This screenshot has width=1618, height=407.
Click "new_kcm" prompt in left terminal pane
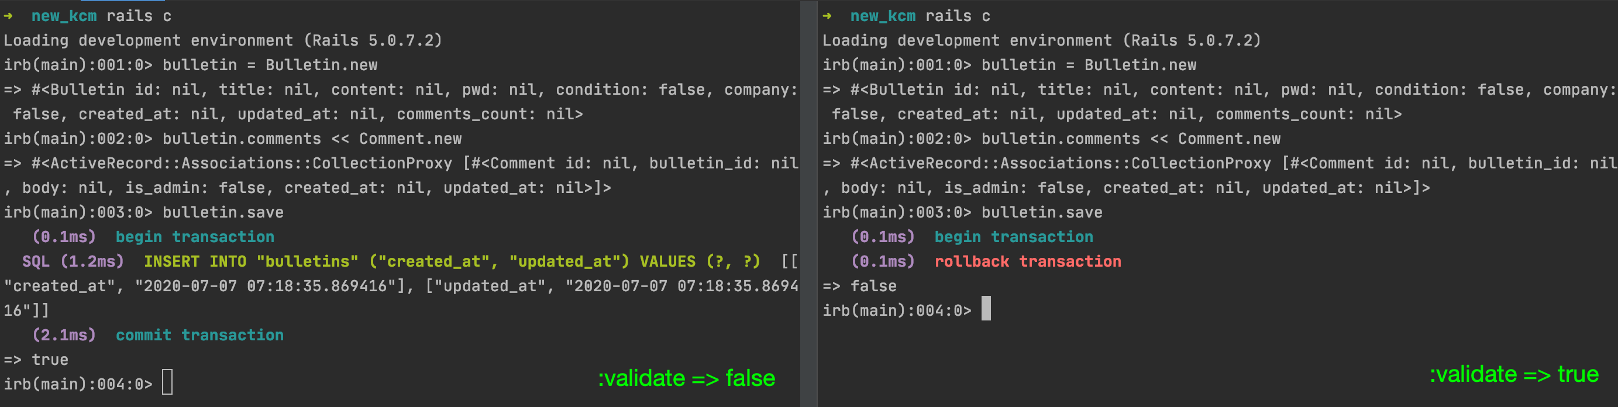point(64,16)
